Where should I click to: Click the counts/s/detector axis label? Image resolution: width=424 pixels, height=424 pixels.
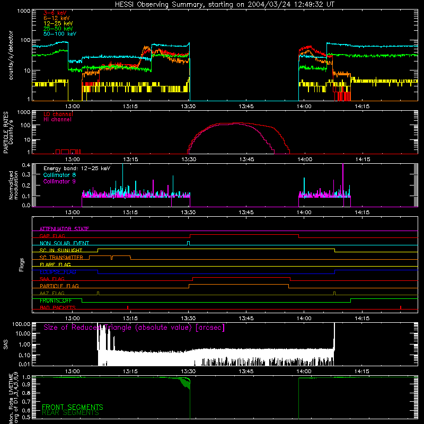[11, 55]
